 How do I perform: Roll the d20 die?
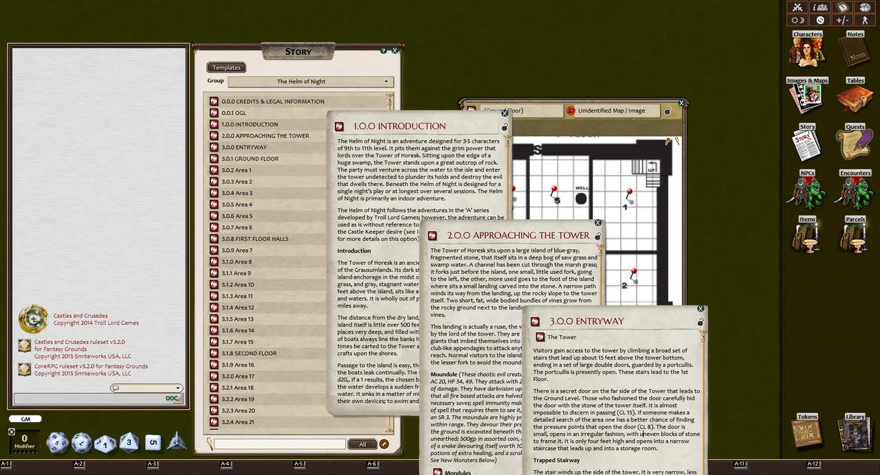point(57,442)
